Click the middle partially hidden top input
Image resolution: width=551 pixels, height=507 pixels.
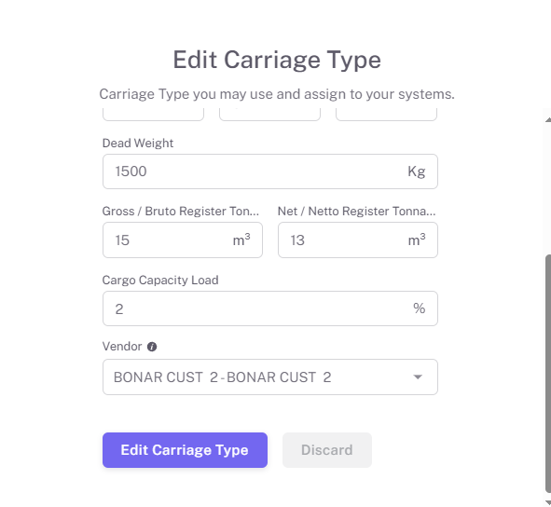pyautogui.click(x=269, y=115)
